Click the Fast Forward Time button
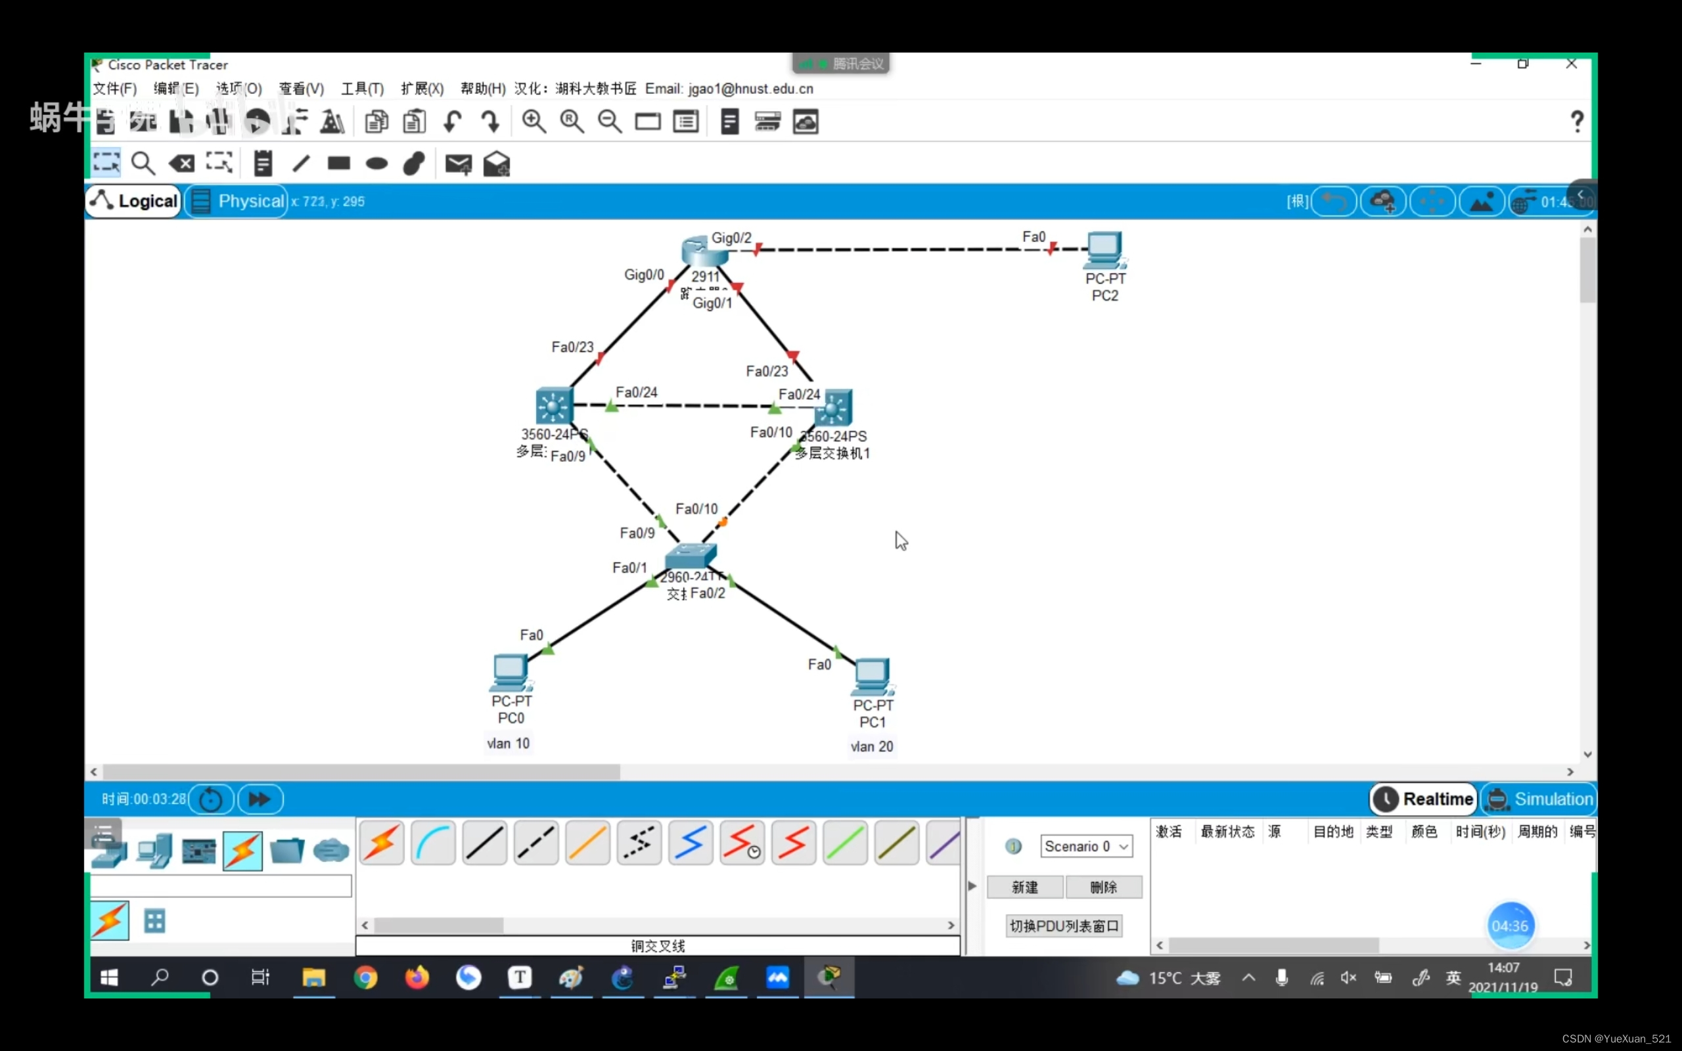Screen dimensions: 1682x1051 [260, 799]
